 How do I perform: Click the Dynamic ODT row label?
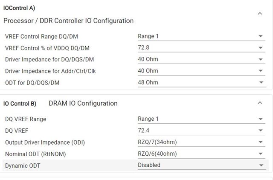23,165
